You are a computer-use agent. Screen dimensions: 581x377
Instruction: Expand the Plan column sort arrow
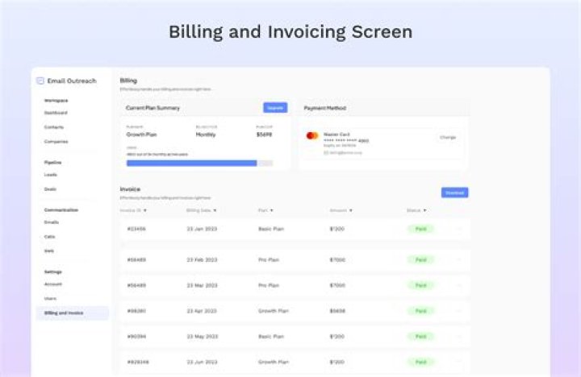(272, 210)
